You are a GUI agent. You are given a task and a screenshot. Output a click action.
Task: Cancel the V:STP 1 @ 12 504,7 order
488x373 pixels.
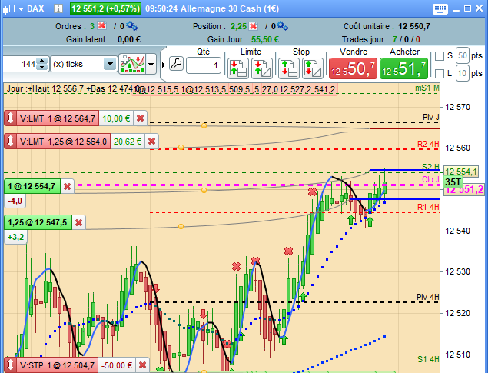tap(142, 365)
